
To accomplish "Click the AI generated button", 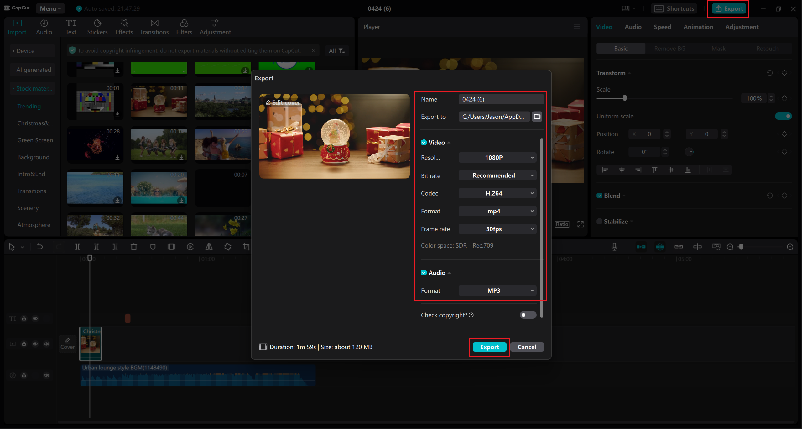I will [32, 70].
